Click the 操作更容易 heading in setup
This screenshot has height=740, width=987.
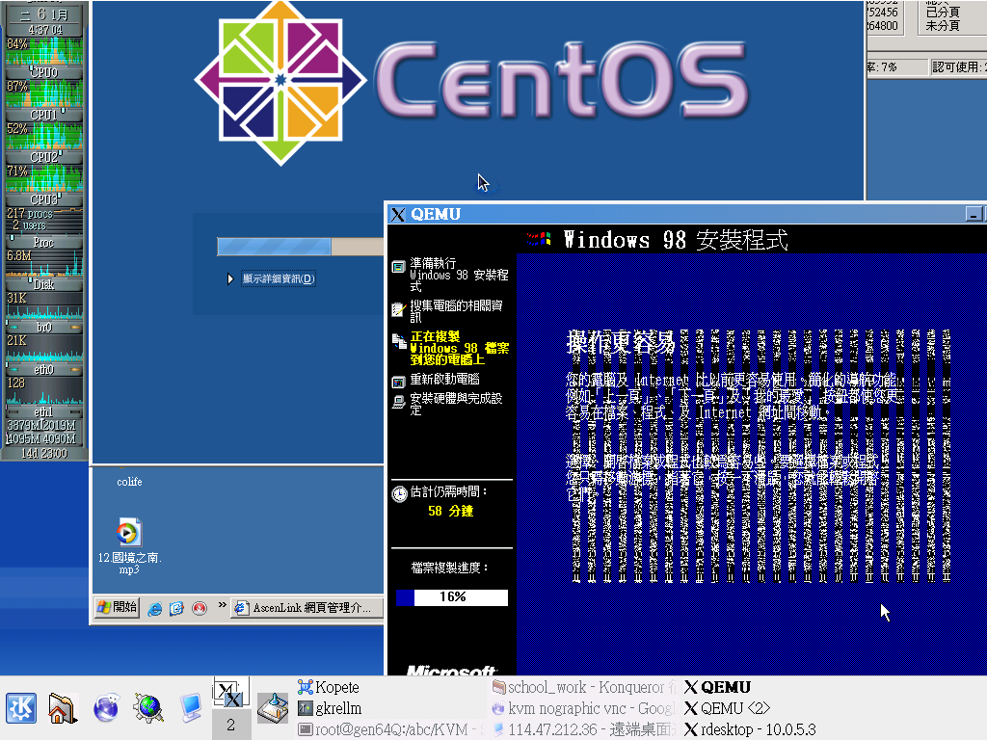(x=621, y=342)
